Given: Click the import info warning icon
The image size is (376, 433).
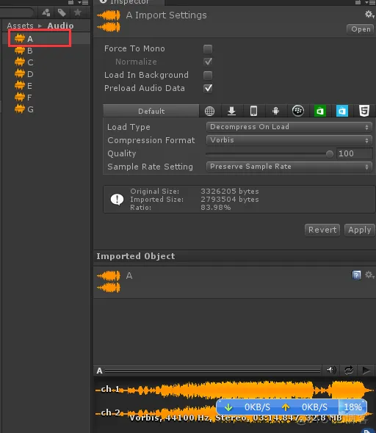Looking at the screenshot, I should click(117, 200).
